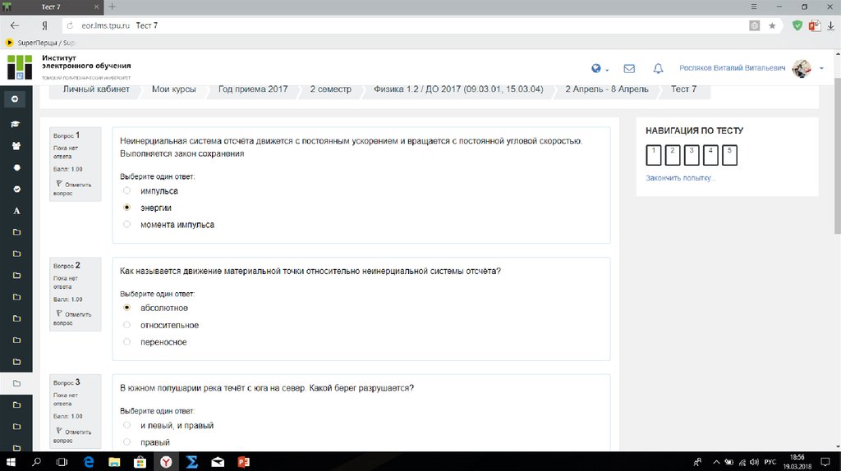Click the 'Физика 1.2 / ДО 2017' breadcrumb
This screenshot has width=841, height=471.
pos(458,89)
